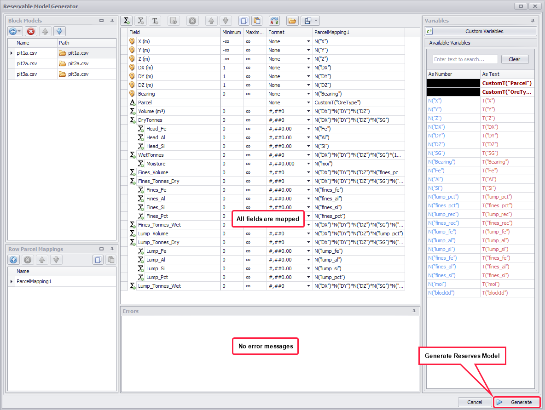
Task: Copy fields using the main toolbar copy icon
Action: pos(243,21)
